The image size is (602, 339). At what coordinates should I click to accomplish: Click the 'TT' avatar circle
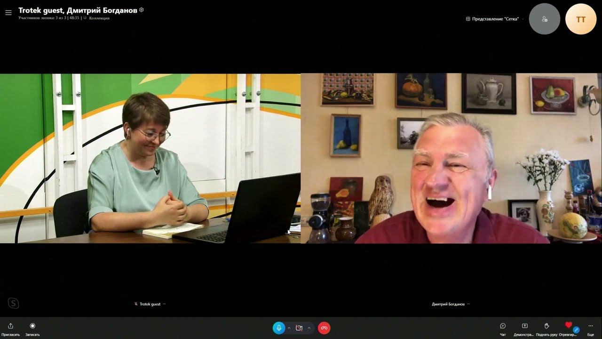(581, 19)
